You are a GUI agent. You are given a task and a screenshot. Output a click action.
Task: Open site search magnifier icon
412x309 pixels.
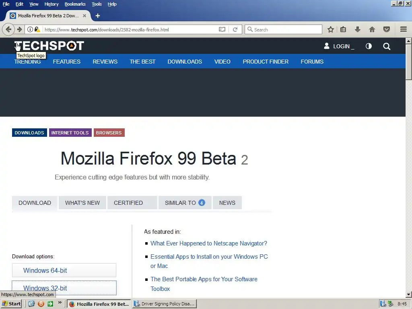pos(387,46)
